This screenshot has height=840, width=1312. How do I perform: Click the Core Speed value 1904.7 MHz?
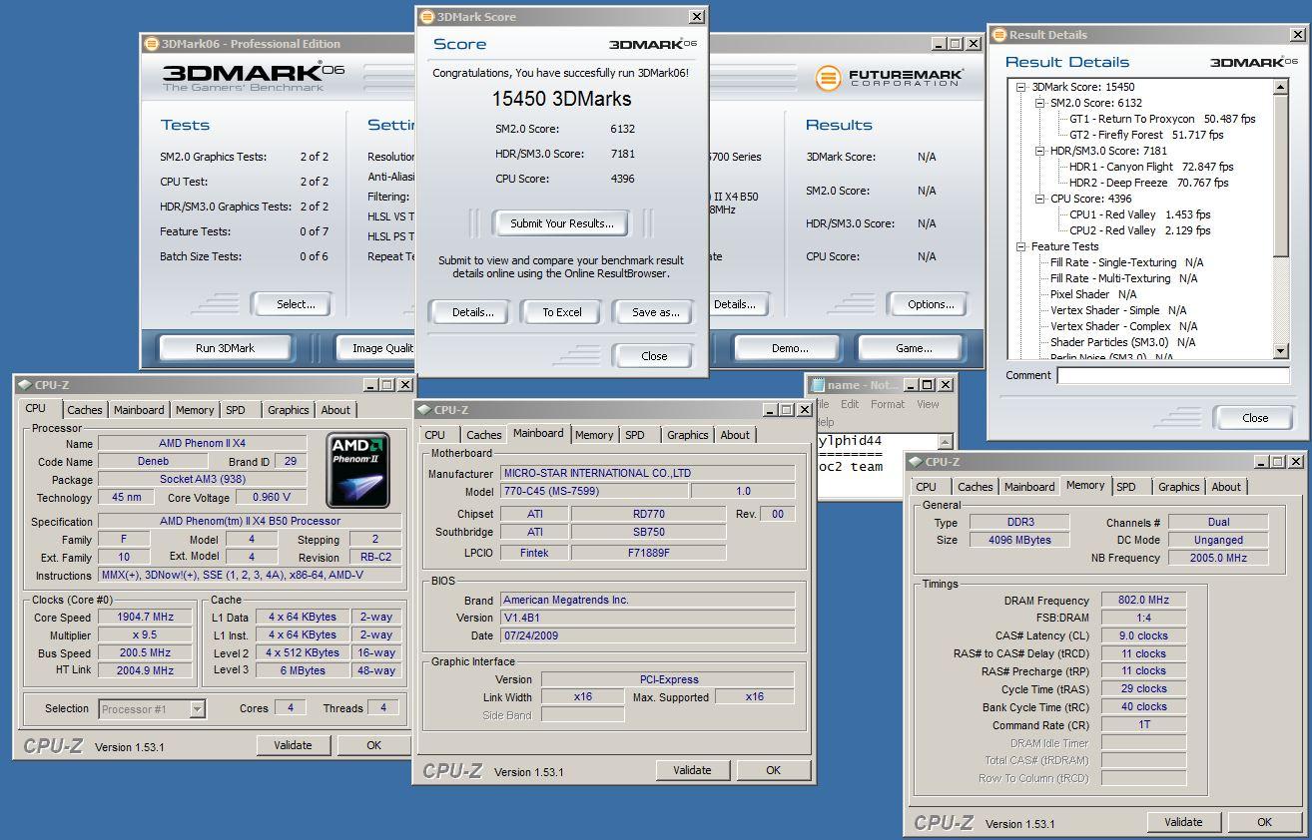point(146,617)
